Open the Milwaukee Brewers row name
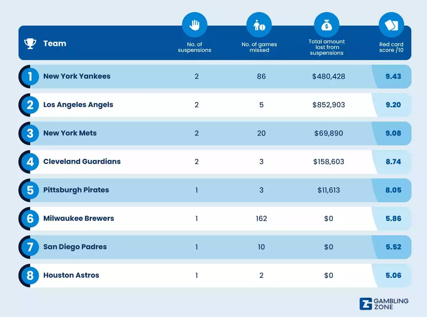 79,219
